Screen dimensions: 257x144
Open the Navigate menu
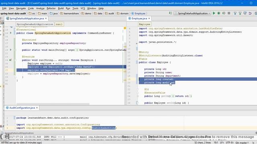tap(21, 8)
